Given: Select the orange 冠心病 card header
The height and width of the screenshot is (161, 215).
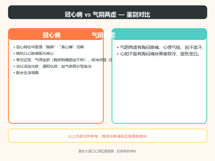Looking at the screenshot, I should pos(56,34).
